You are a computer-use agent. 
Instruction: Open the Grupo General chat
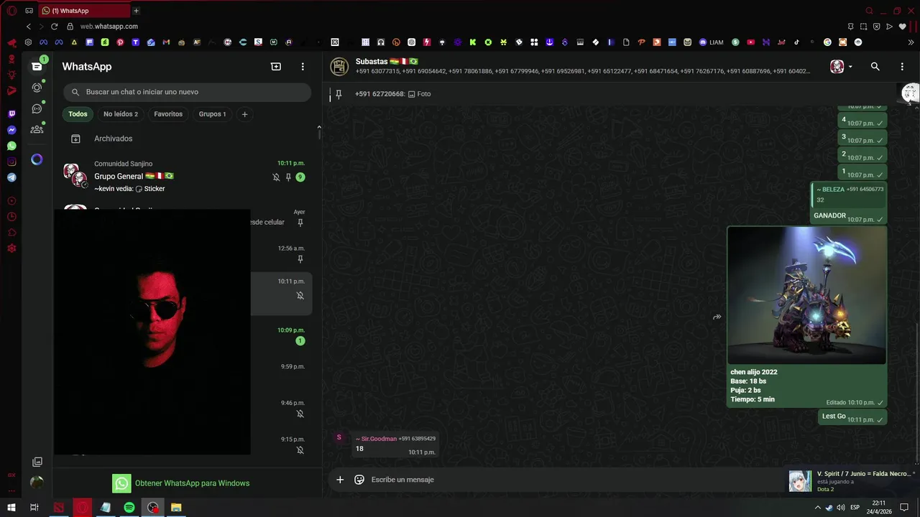click(x=187, y=177)
